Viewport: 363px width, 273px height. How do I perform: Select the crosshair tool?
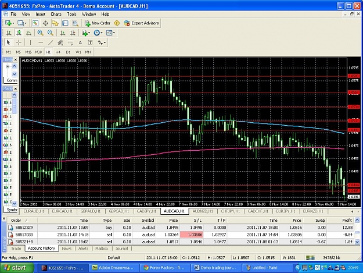coord(19,42)
